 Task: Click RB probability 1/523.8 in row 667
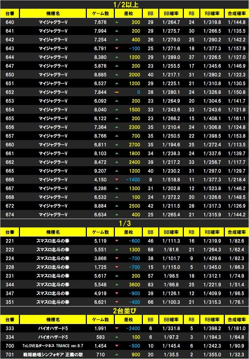212,189
